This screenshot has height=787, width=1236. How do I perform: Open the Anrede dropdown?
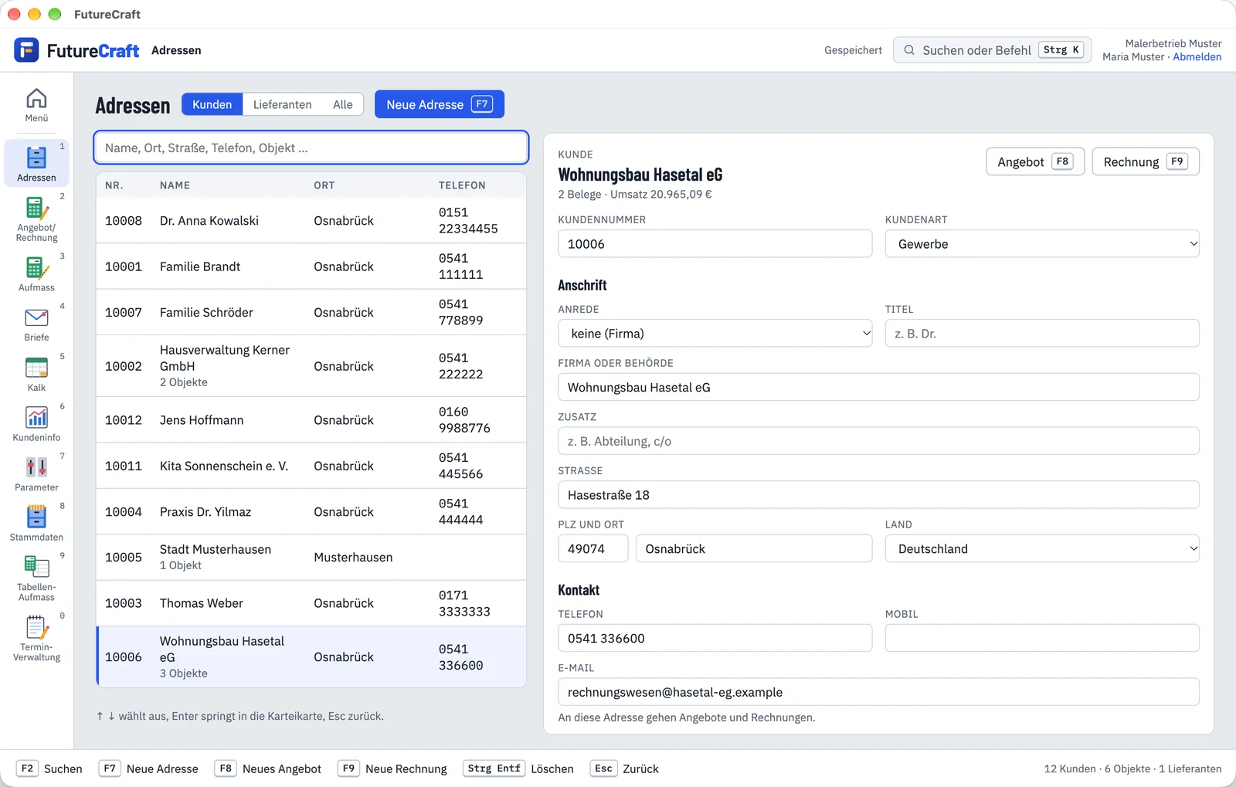click(715, 334)
